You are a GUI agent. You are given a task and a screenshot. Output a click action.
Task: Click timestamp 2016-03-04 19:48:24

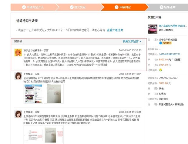[x=130, y=74]
